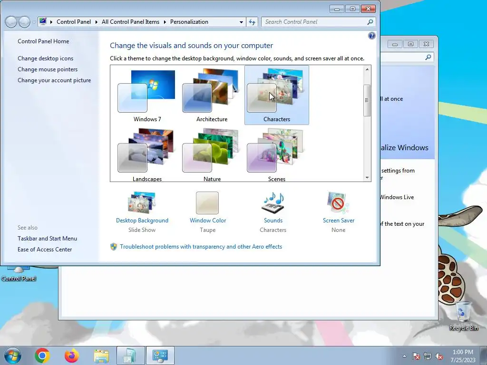Click the Help question mark icon
This screenshot has height=365, width=487.
coord(372,36)
